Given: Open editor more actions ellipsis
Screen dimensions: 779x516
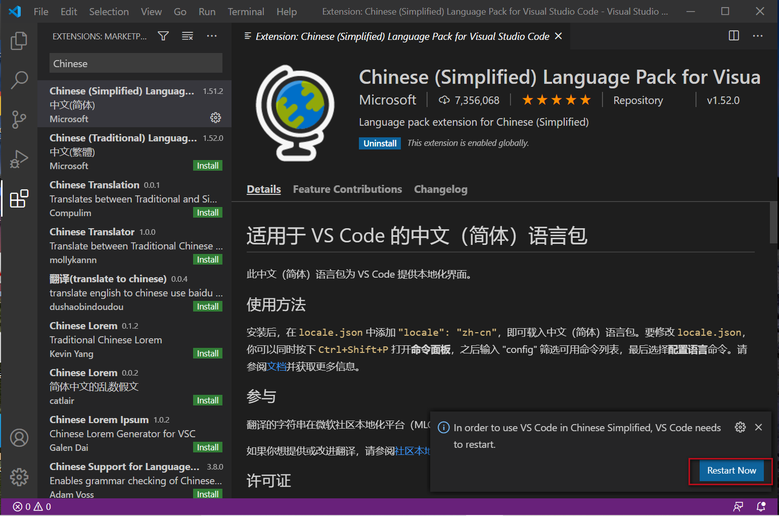Looking at the screenshot, I should (x=758, y=36).
